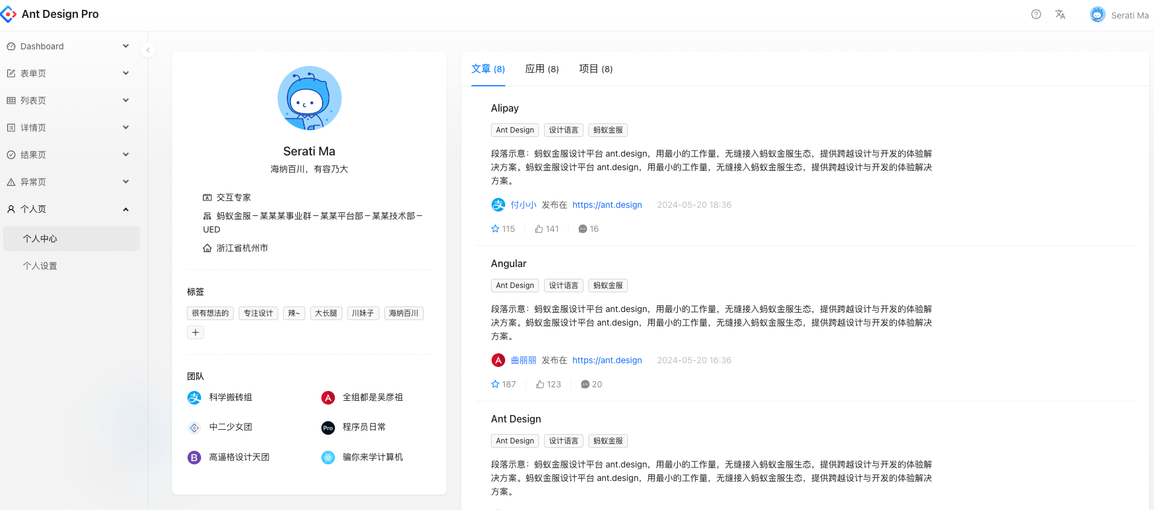The height and width of the screenshot is (510, 1154).
Task: Click the 很有想法的 tag
Action: [210, 313]
